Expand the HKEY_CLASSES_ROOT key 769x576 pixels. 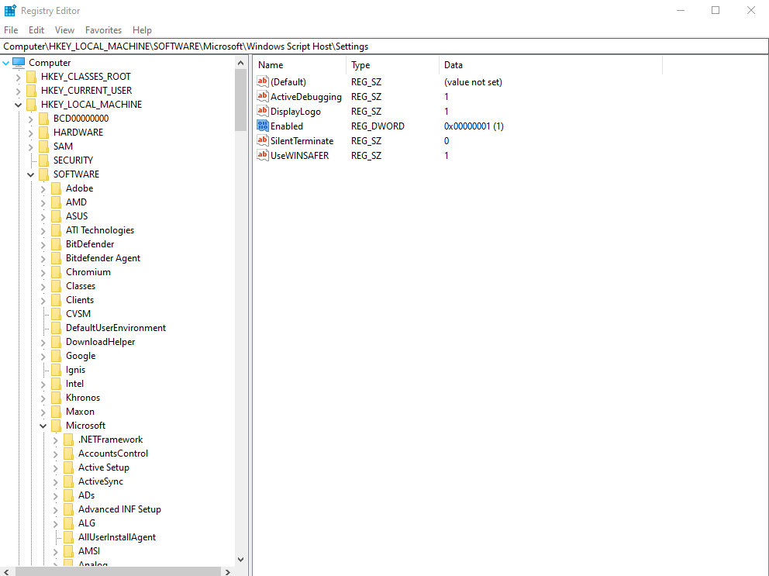pos(18,77)
